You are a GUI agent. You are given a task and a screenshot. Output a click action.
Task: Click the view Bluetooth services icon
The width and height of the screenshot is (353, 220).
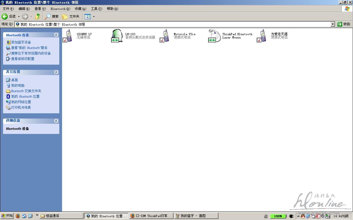[8, 48]
